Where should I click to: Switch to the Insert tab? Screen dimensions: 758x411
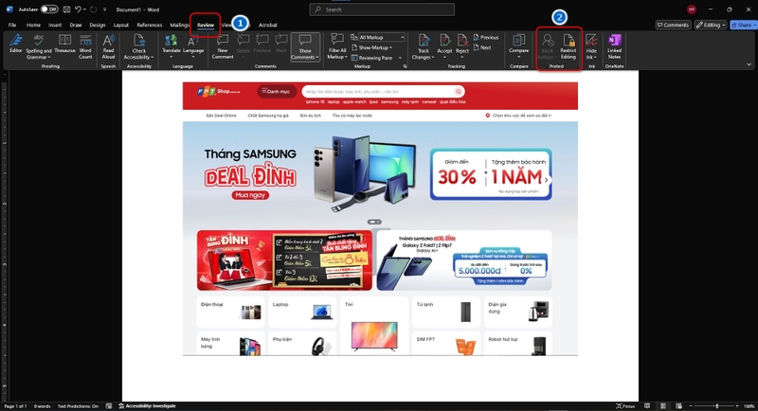tap(55, 25)
